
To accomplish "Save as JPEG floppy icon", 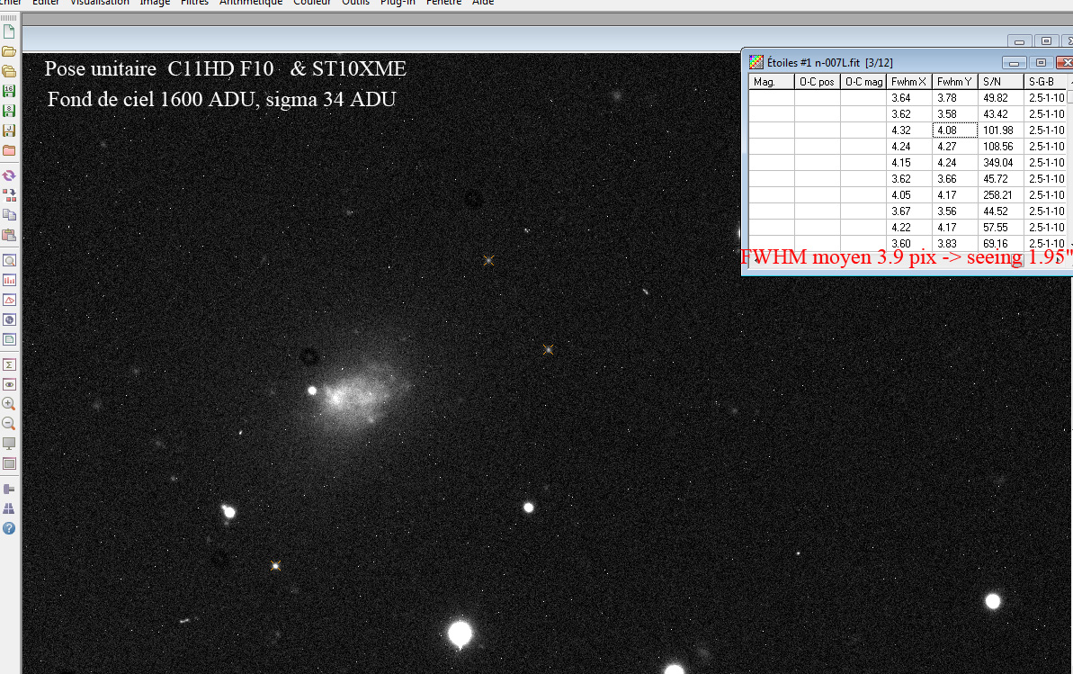I will tap(9, 130).
